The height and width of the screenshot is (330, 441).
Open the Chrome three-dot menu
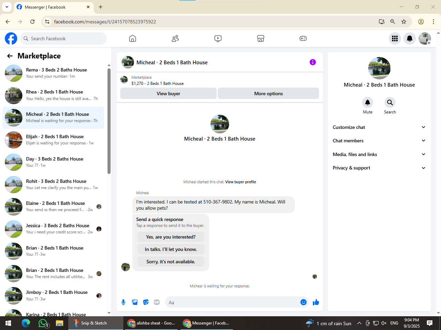pos(433,22)
